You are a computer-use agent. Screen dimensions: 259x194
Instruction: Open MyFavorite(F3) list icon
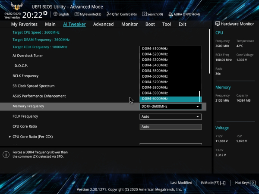click(x=77, y=14)
